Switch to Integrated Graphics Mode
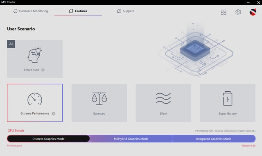The width and height of the screenshot is (262, 156). [x=214, y=139]
